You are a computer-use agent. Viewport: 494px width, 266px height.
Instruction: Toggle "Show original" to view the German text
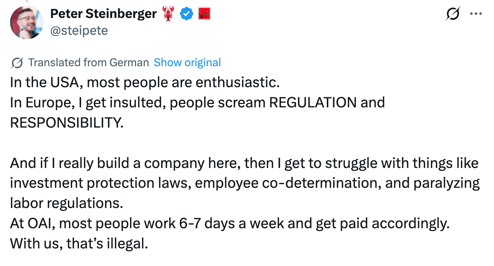click(187, 62)
